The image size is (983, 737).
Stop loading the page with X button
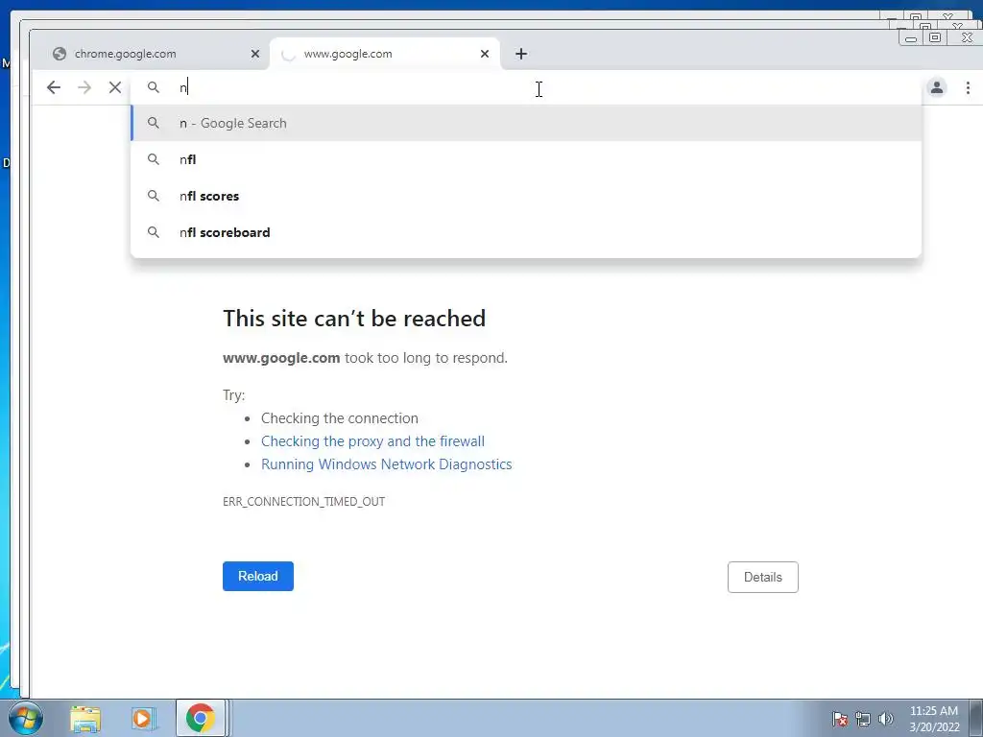click(115, 87)
